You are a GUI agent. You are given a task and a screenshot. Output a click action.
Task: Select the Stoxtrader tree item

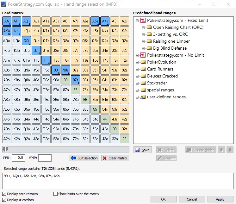coord(157,83)
